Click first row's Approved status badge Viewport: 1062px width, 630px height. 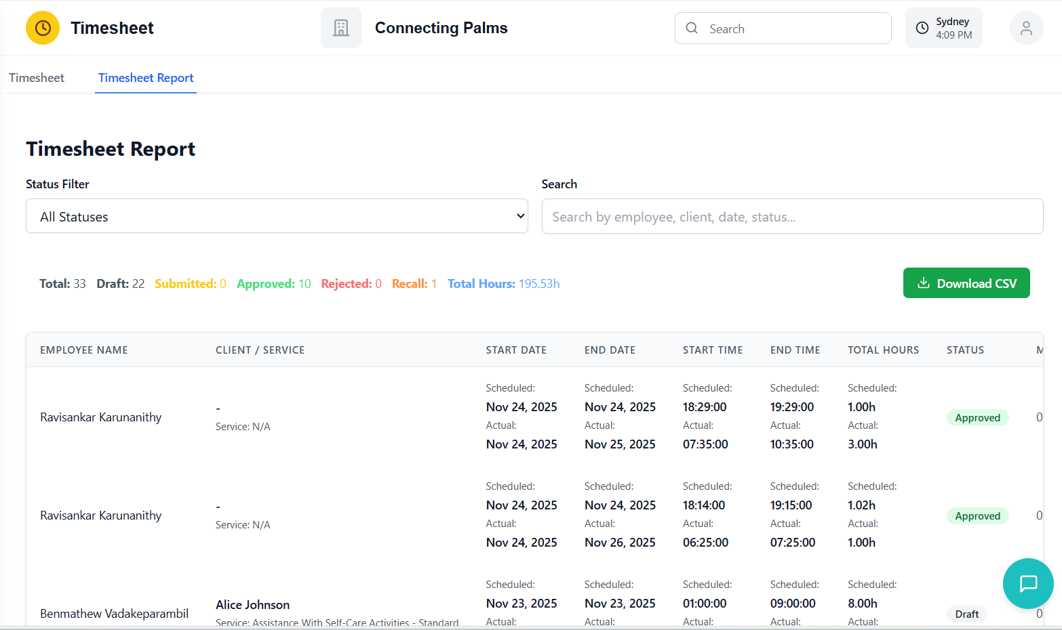(977, 418)
